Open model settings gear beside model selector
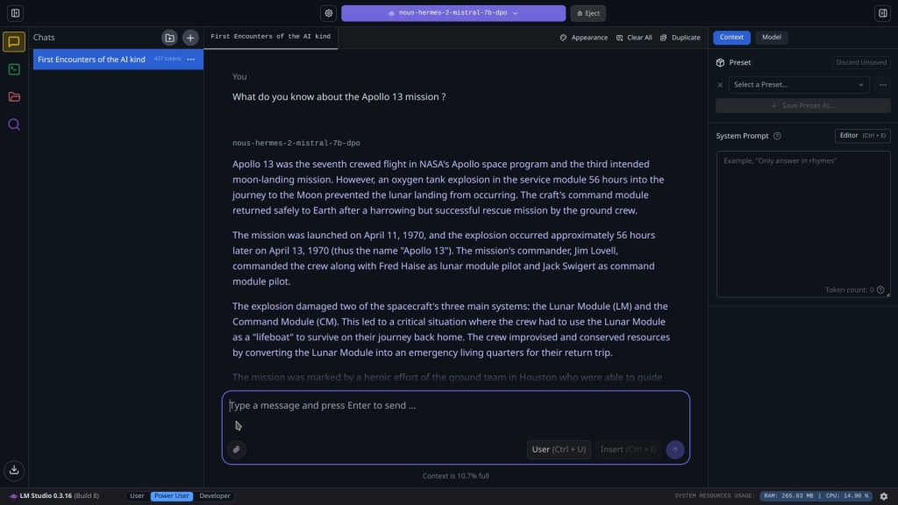 click(x=329, y=13)
